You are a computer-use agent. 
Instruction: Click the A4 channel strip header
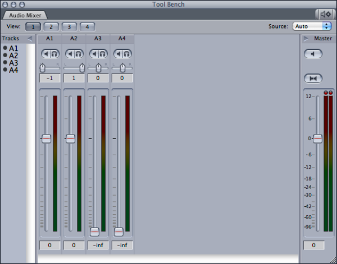click(122, 39)
